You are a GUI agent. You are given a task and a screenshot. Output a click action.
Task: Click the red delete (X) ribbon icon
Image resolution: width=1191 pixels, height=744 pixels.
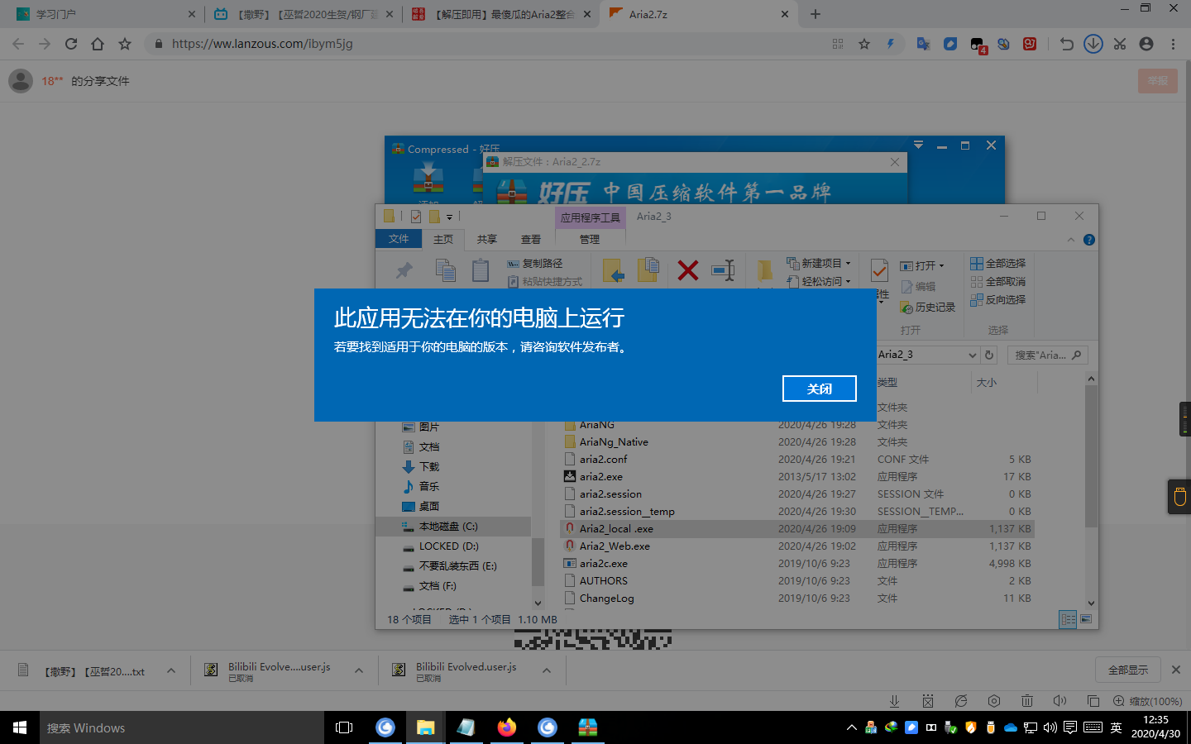coord(687,270)
